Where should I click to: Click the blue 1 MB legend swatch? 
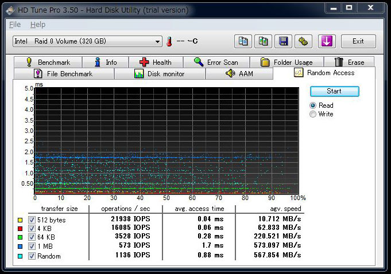[20, 246]
